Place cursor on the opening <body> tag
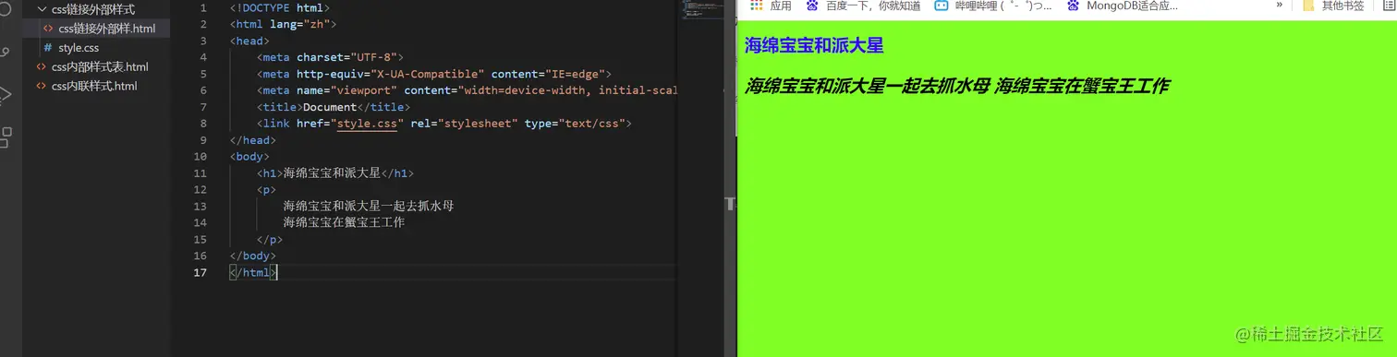Image resolution: width=1397 pixels, height=357 pixels. click(249, 157)
